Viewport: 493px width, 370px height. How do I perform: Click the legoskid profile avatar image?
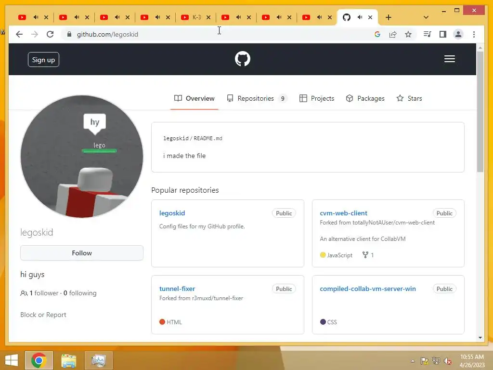(82, 157)
